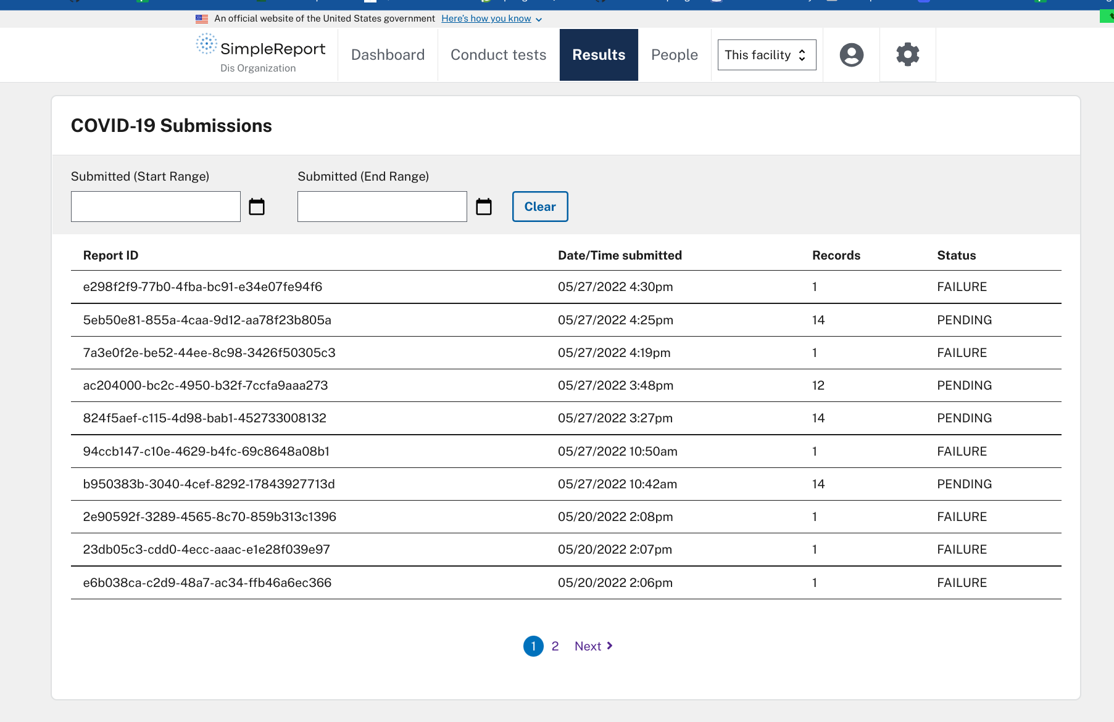Open the Conduct tests section
Viewport: 1114px width, 722px height.
click(498, 55)
